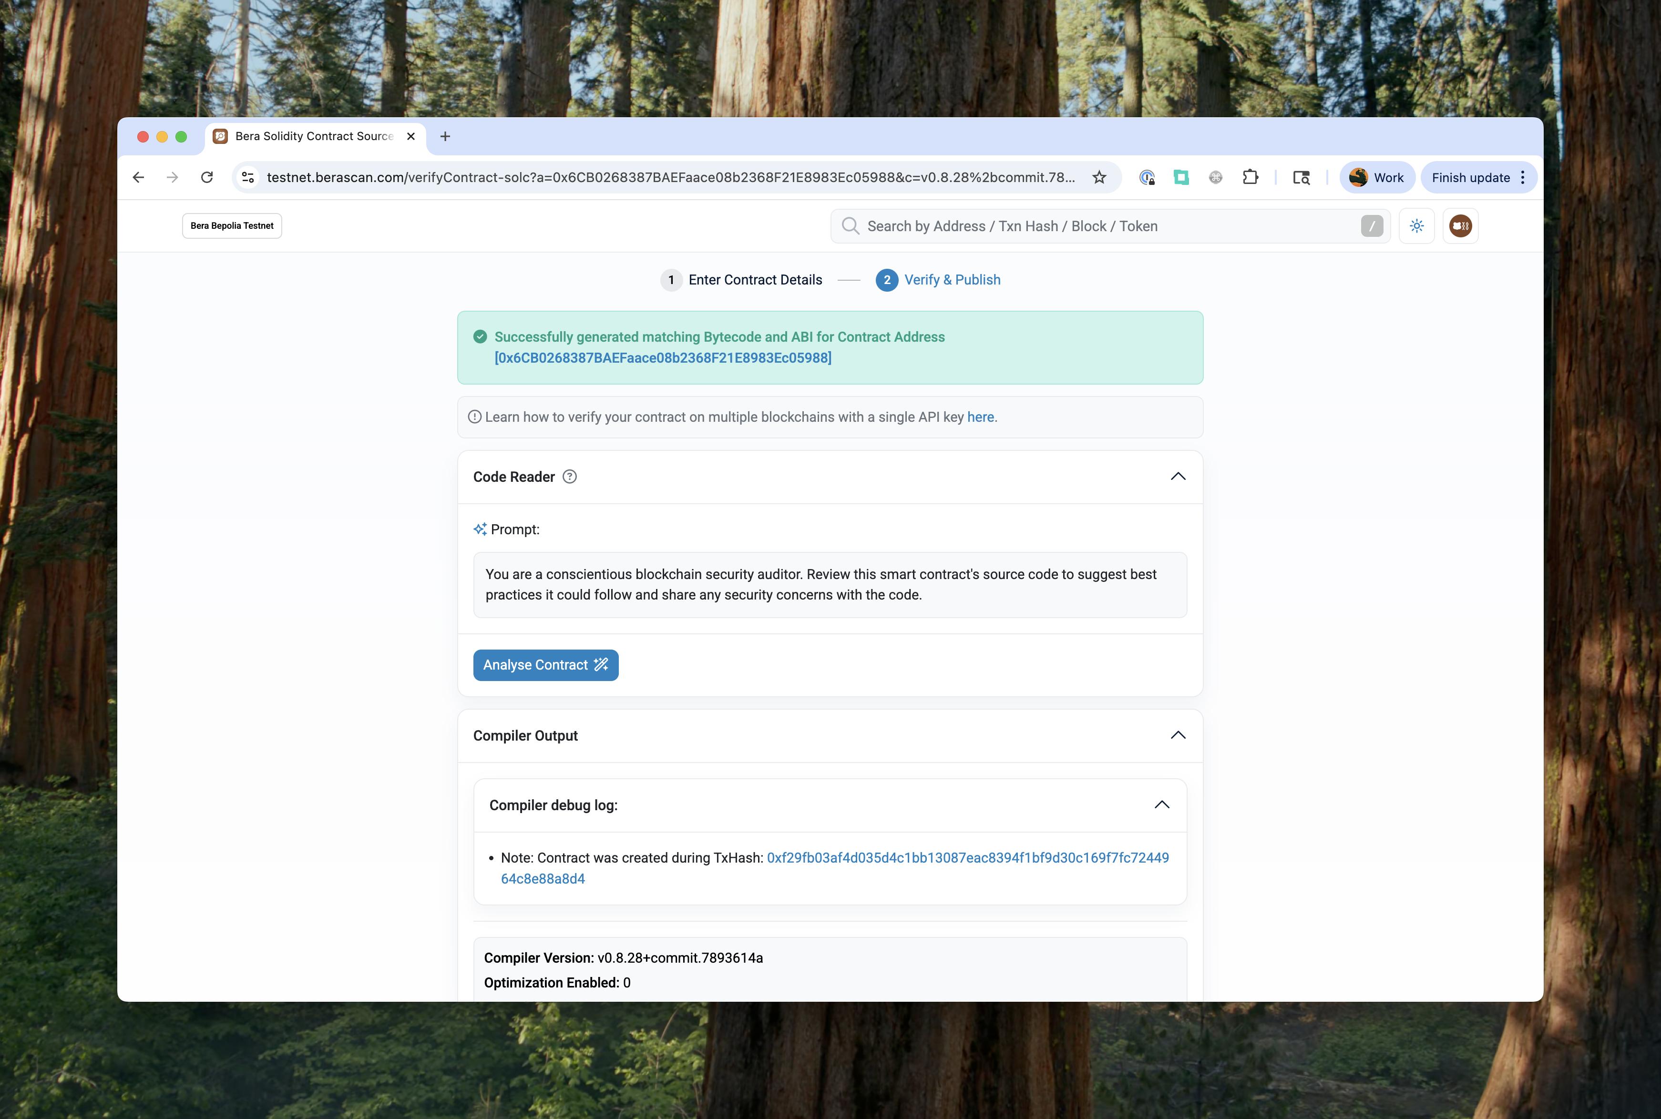Viewport: 1661px width, 1119px height.
Task: Toggle the light/dark theme sun icon
Action: 1416,226
